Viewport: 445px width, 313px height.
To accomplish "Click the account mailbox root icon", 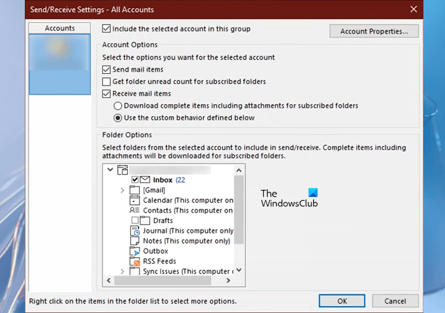I will pos(123,170).
